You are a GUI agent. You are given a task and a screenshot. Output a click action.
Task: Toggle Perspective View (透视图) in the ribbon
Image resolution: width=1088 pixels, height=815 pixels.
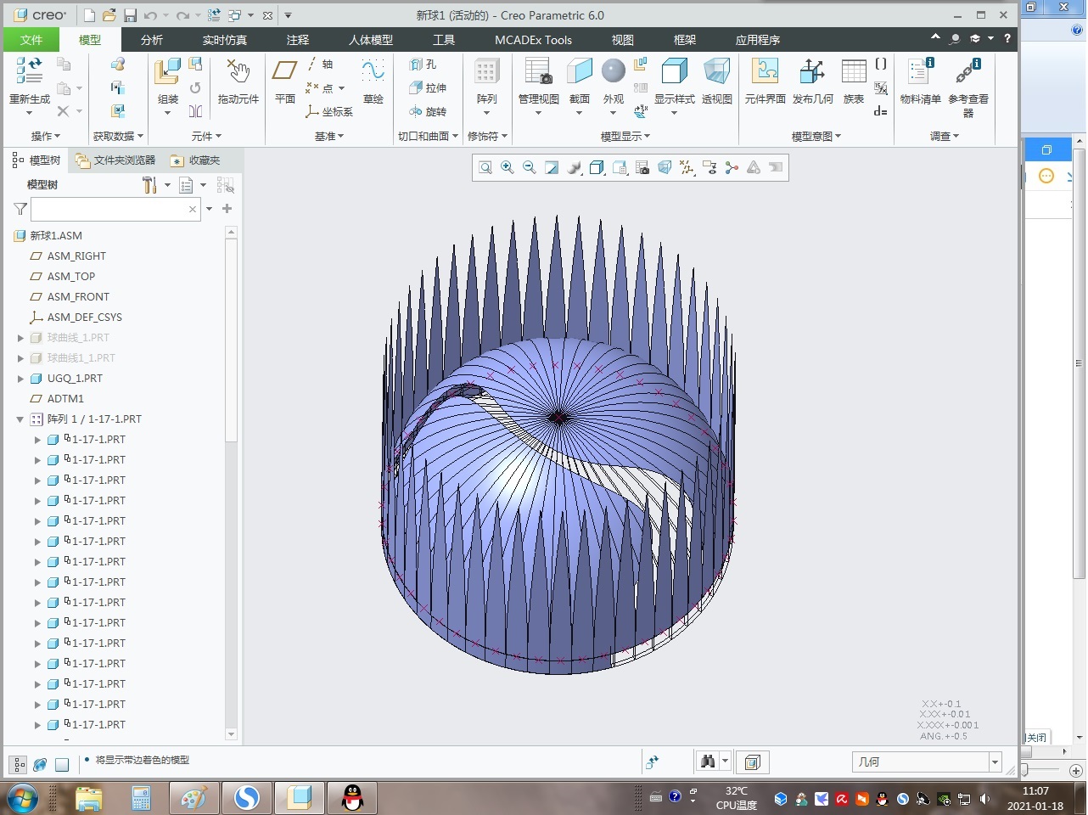pyautogui.click(x=717, y=72)
